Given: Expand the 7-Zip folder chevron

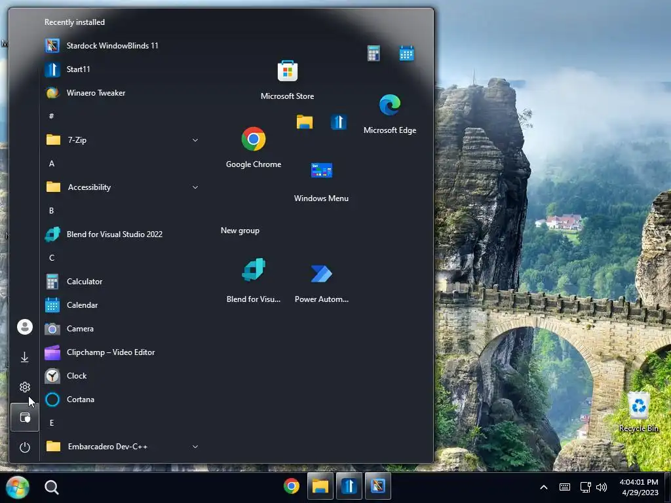Looking at the screenshot, I should pyautogui.click(x=195, y=140).
